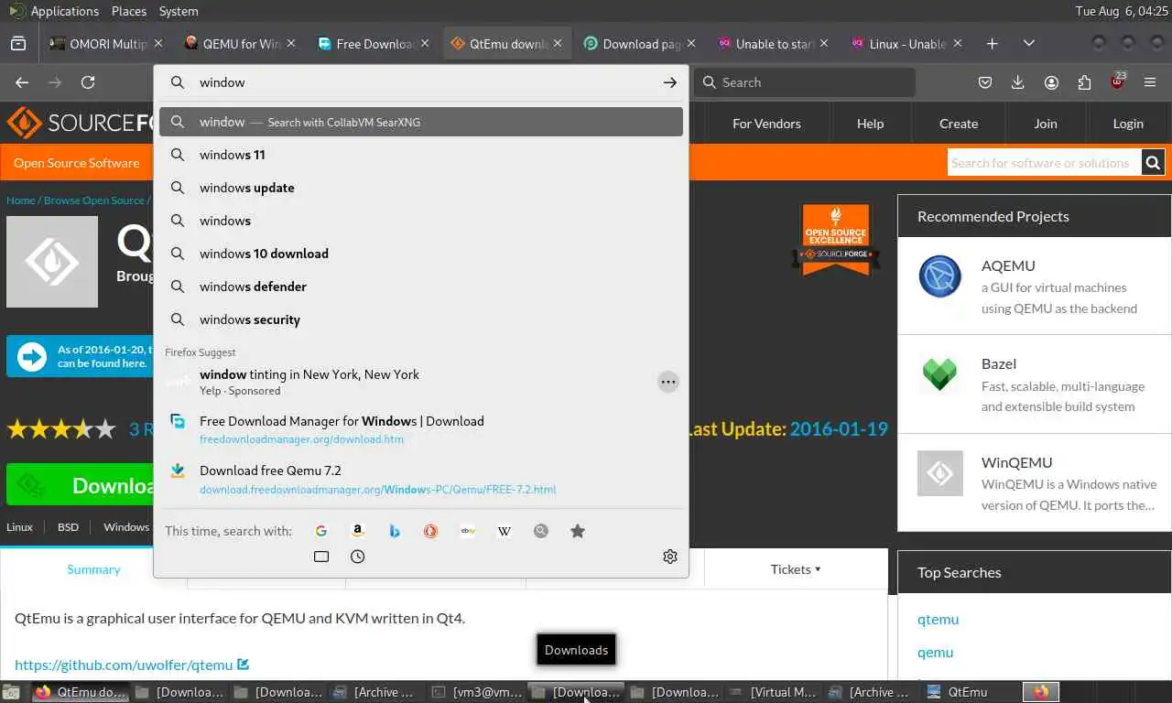This screenshot has height=703, width=1172.
Task: Open the For Vendors menu
Action: click(766, 124)
